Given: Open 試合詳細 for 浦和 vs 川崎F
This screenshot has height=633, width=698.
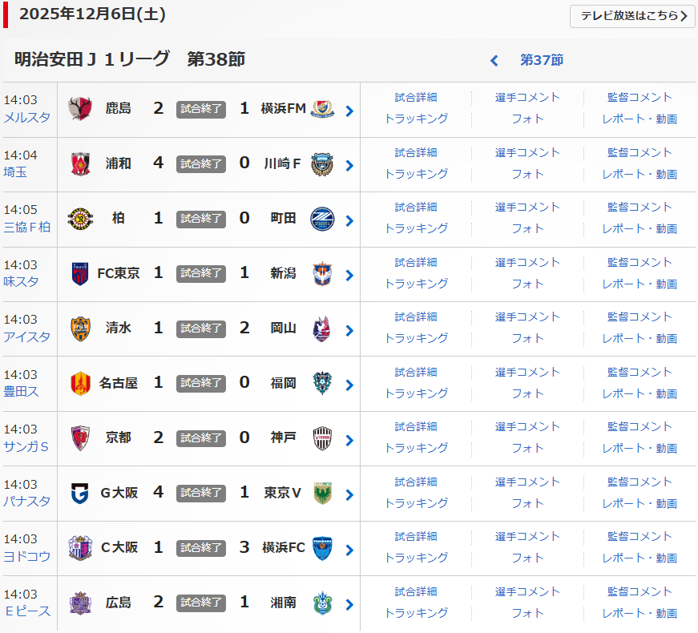Looking at the screenshot, I should coord(416,152).
